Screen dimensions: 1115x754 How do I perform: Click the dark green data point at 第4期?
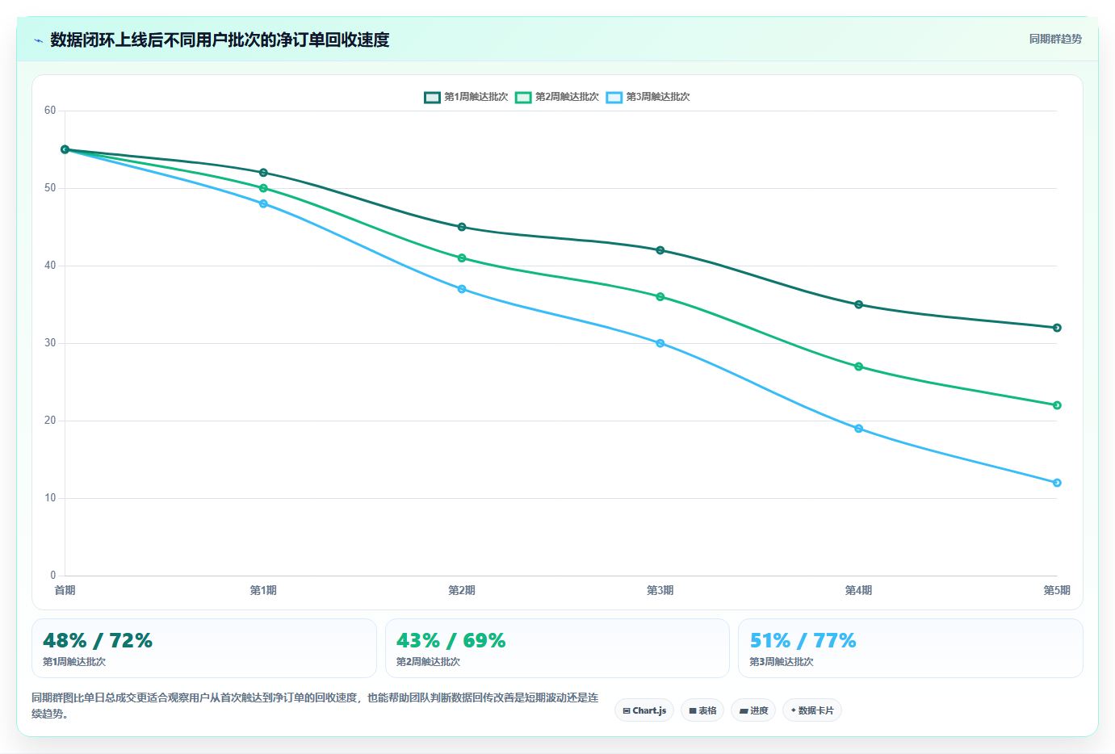click(x=858, y=304)
